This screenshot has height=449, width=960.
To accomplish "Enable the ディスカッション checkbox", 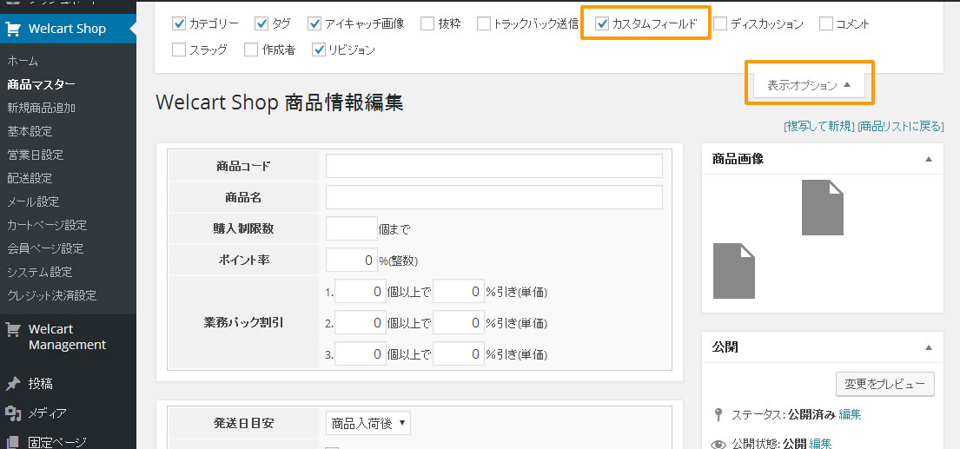I will [720, 23].
